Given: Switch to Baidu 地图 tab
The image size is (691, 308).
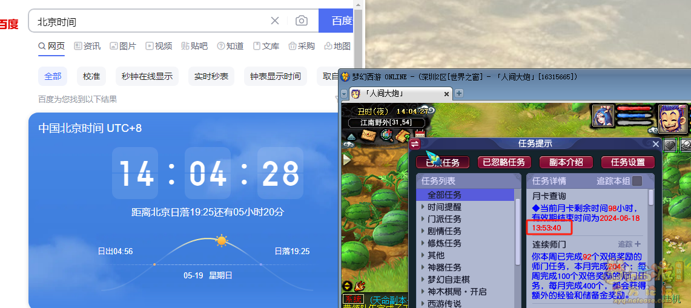Looking at the screenshot, I should (x=337, y=46).
